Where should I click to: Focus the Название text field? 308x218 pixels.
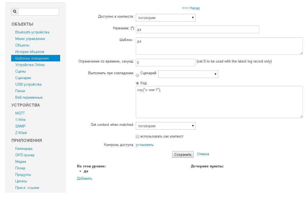tap(197, 29)
